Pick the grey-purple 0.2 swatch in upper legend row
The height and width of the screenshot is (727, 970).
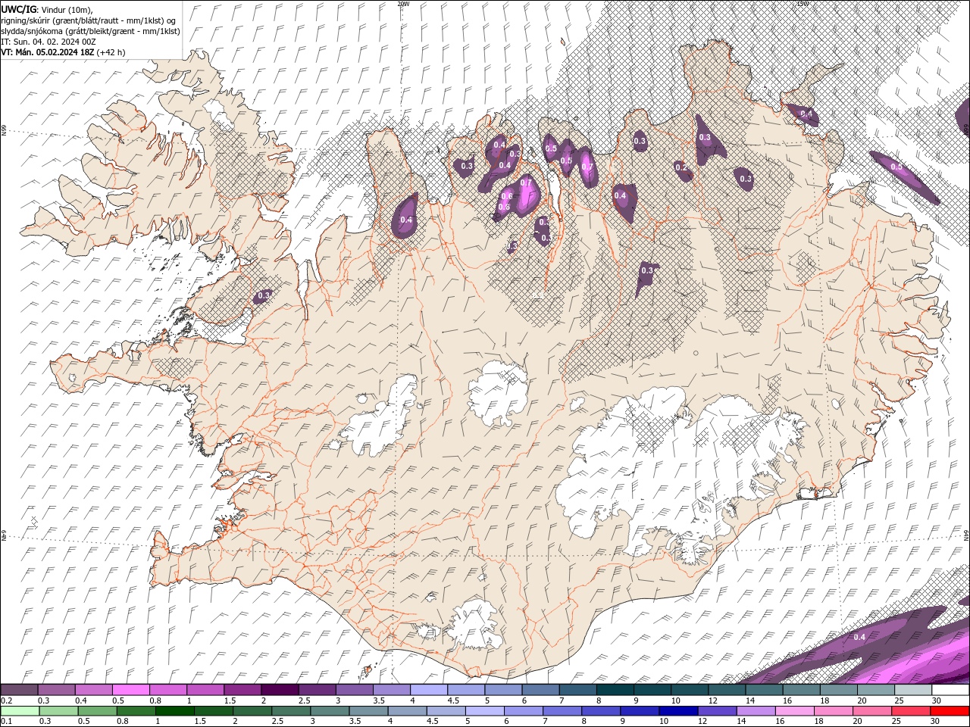point(19,690)
